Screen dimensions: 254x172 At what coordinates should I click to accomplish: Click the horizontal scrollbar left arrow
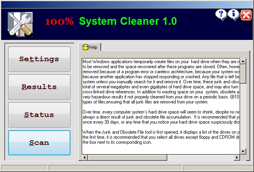coord(84,157)
